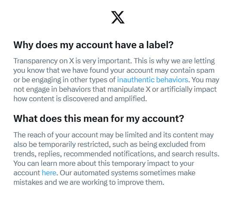The image size is (227, 202).
Task: Select the "What does this mean for my account?" heading
Action: point(99,118)
